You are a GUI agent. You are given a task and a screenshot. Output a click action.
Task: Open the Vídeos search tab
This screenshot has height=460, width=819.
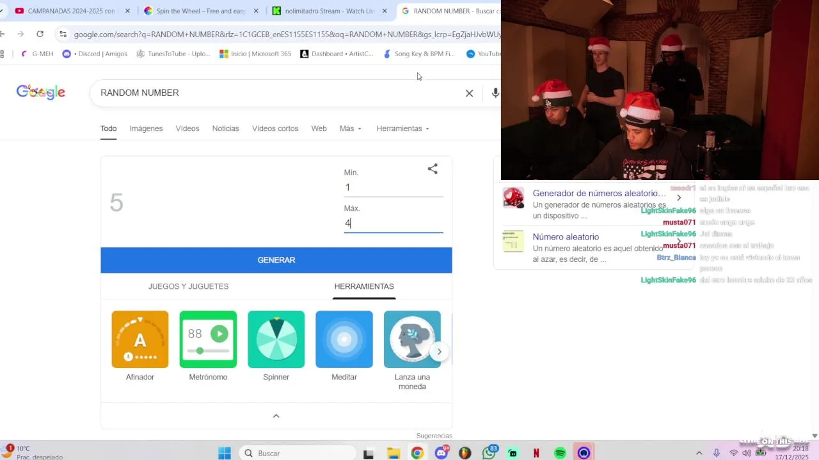pos(187,128)
